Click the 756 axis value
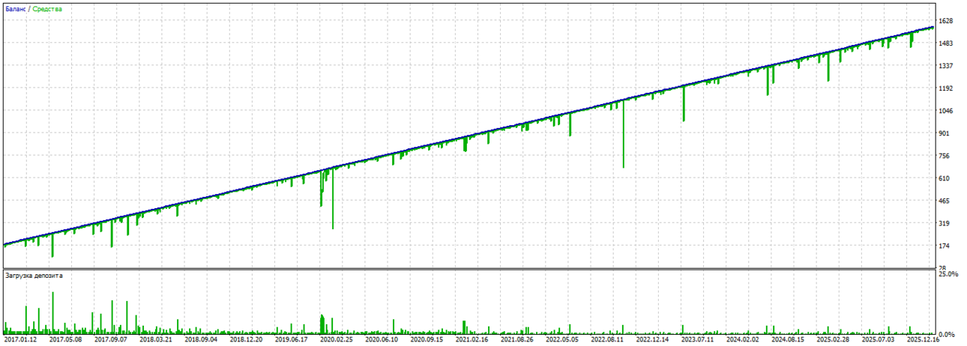Image resolution: width=967 pixels, height=346 pixels. coord(945,156)
